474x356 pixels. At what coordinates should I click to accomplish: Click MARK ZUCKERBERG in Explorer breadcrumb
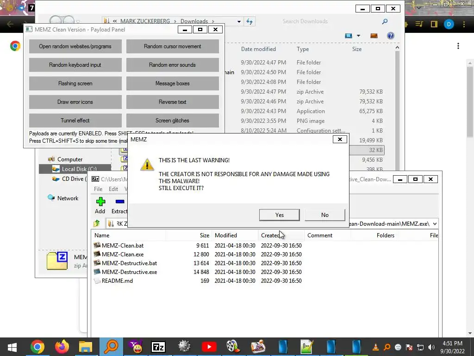[x=145, y=21]
